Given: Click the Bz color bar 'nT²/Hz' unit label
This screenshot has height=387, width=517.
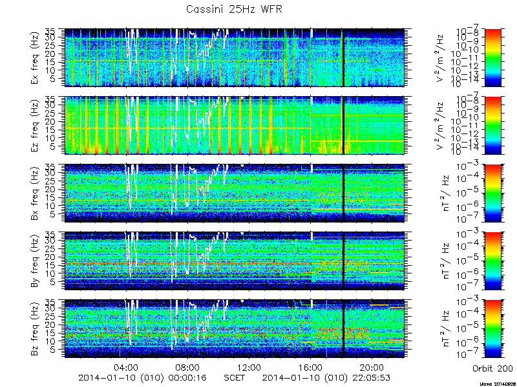Looking at the screenshot, I should (445, 329).
